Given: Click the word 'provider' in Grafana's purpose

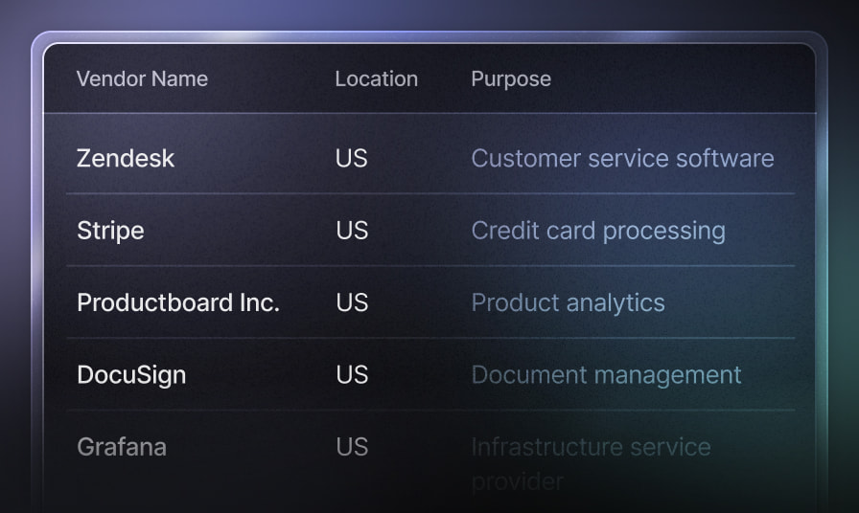Looking at the screenshot, I should [517, 480].
